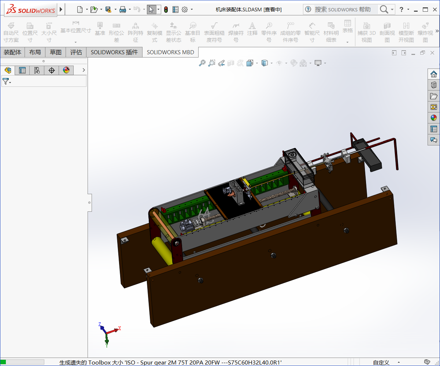The width and height of the screenshot is (440, 366).
Task: Open the FeatureManager design tree tab
Action: coord(8,70)
